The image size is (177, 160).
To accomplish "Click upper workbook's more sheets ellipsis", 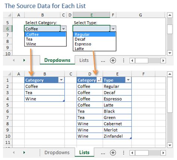I will (x=103, y=61).
